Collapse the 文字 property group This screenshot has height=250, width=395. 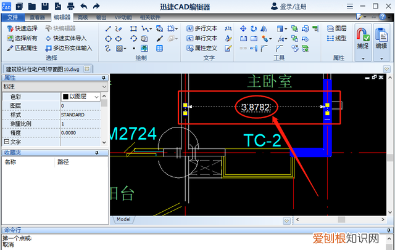[6, 142]
